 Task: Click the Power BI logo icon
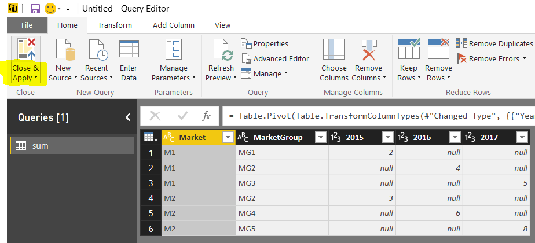tap(13, 8)
